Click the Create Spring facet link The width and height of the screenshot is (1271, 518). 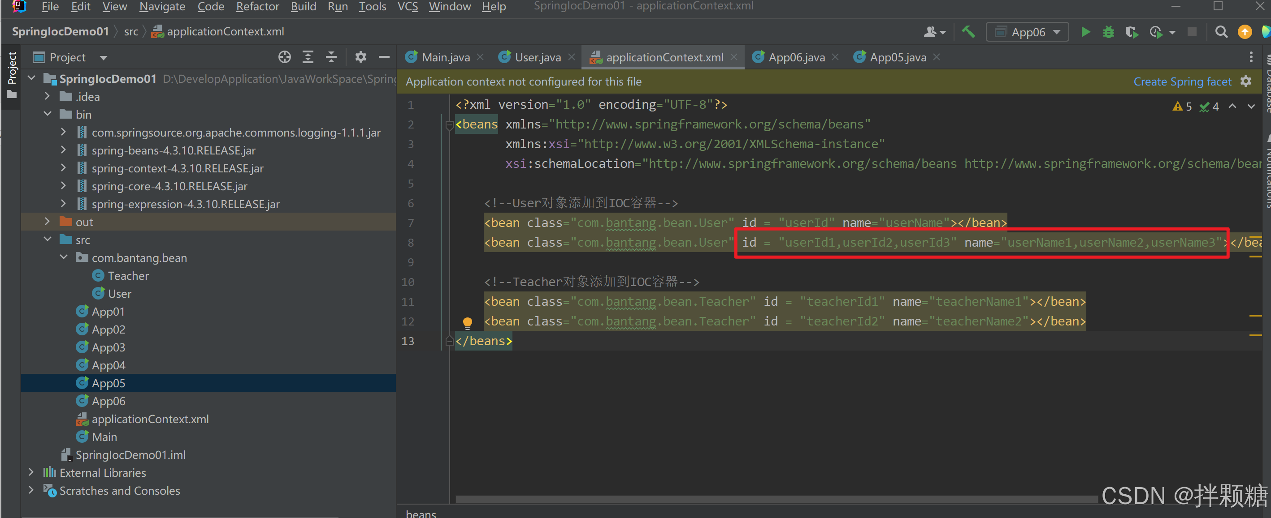click(x=1182, y=81)
